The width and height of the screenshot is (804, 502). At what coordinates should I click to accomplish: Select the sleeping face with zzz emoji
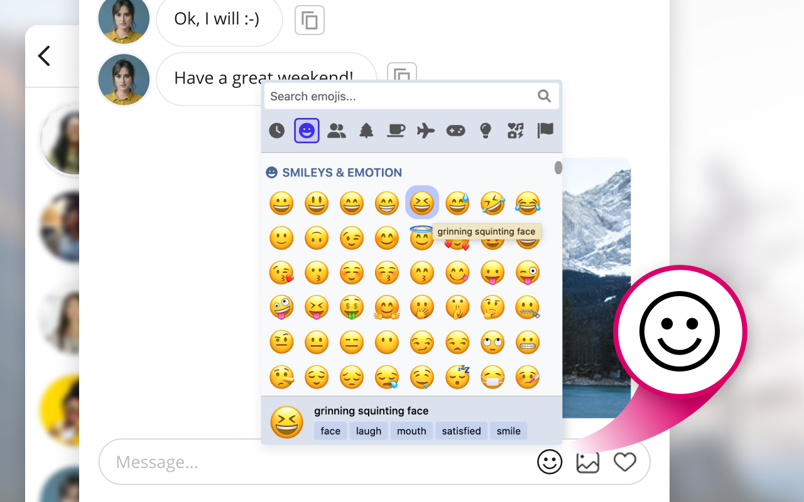(457, 376)
